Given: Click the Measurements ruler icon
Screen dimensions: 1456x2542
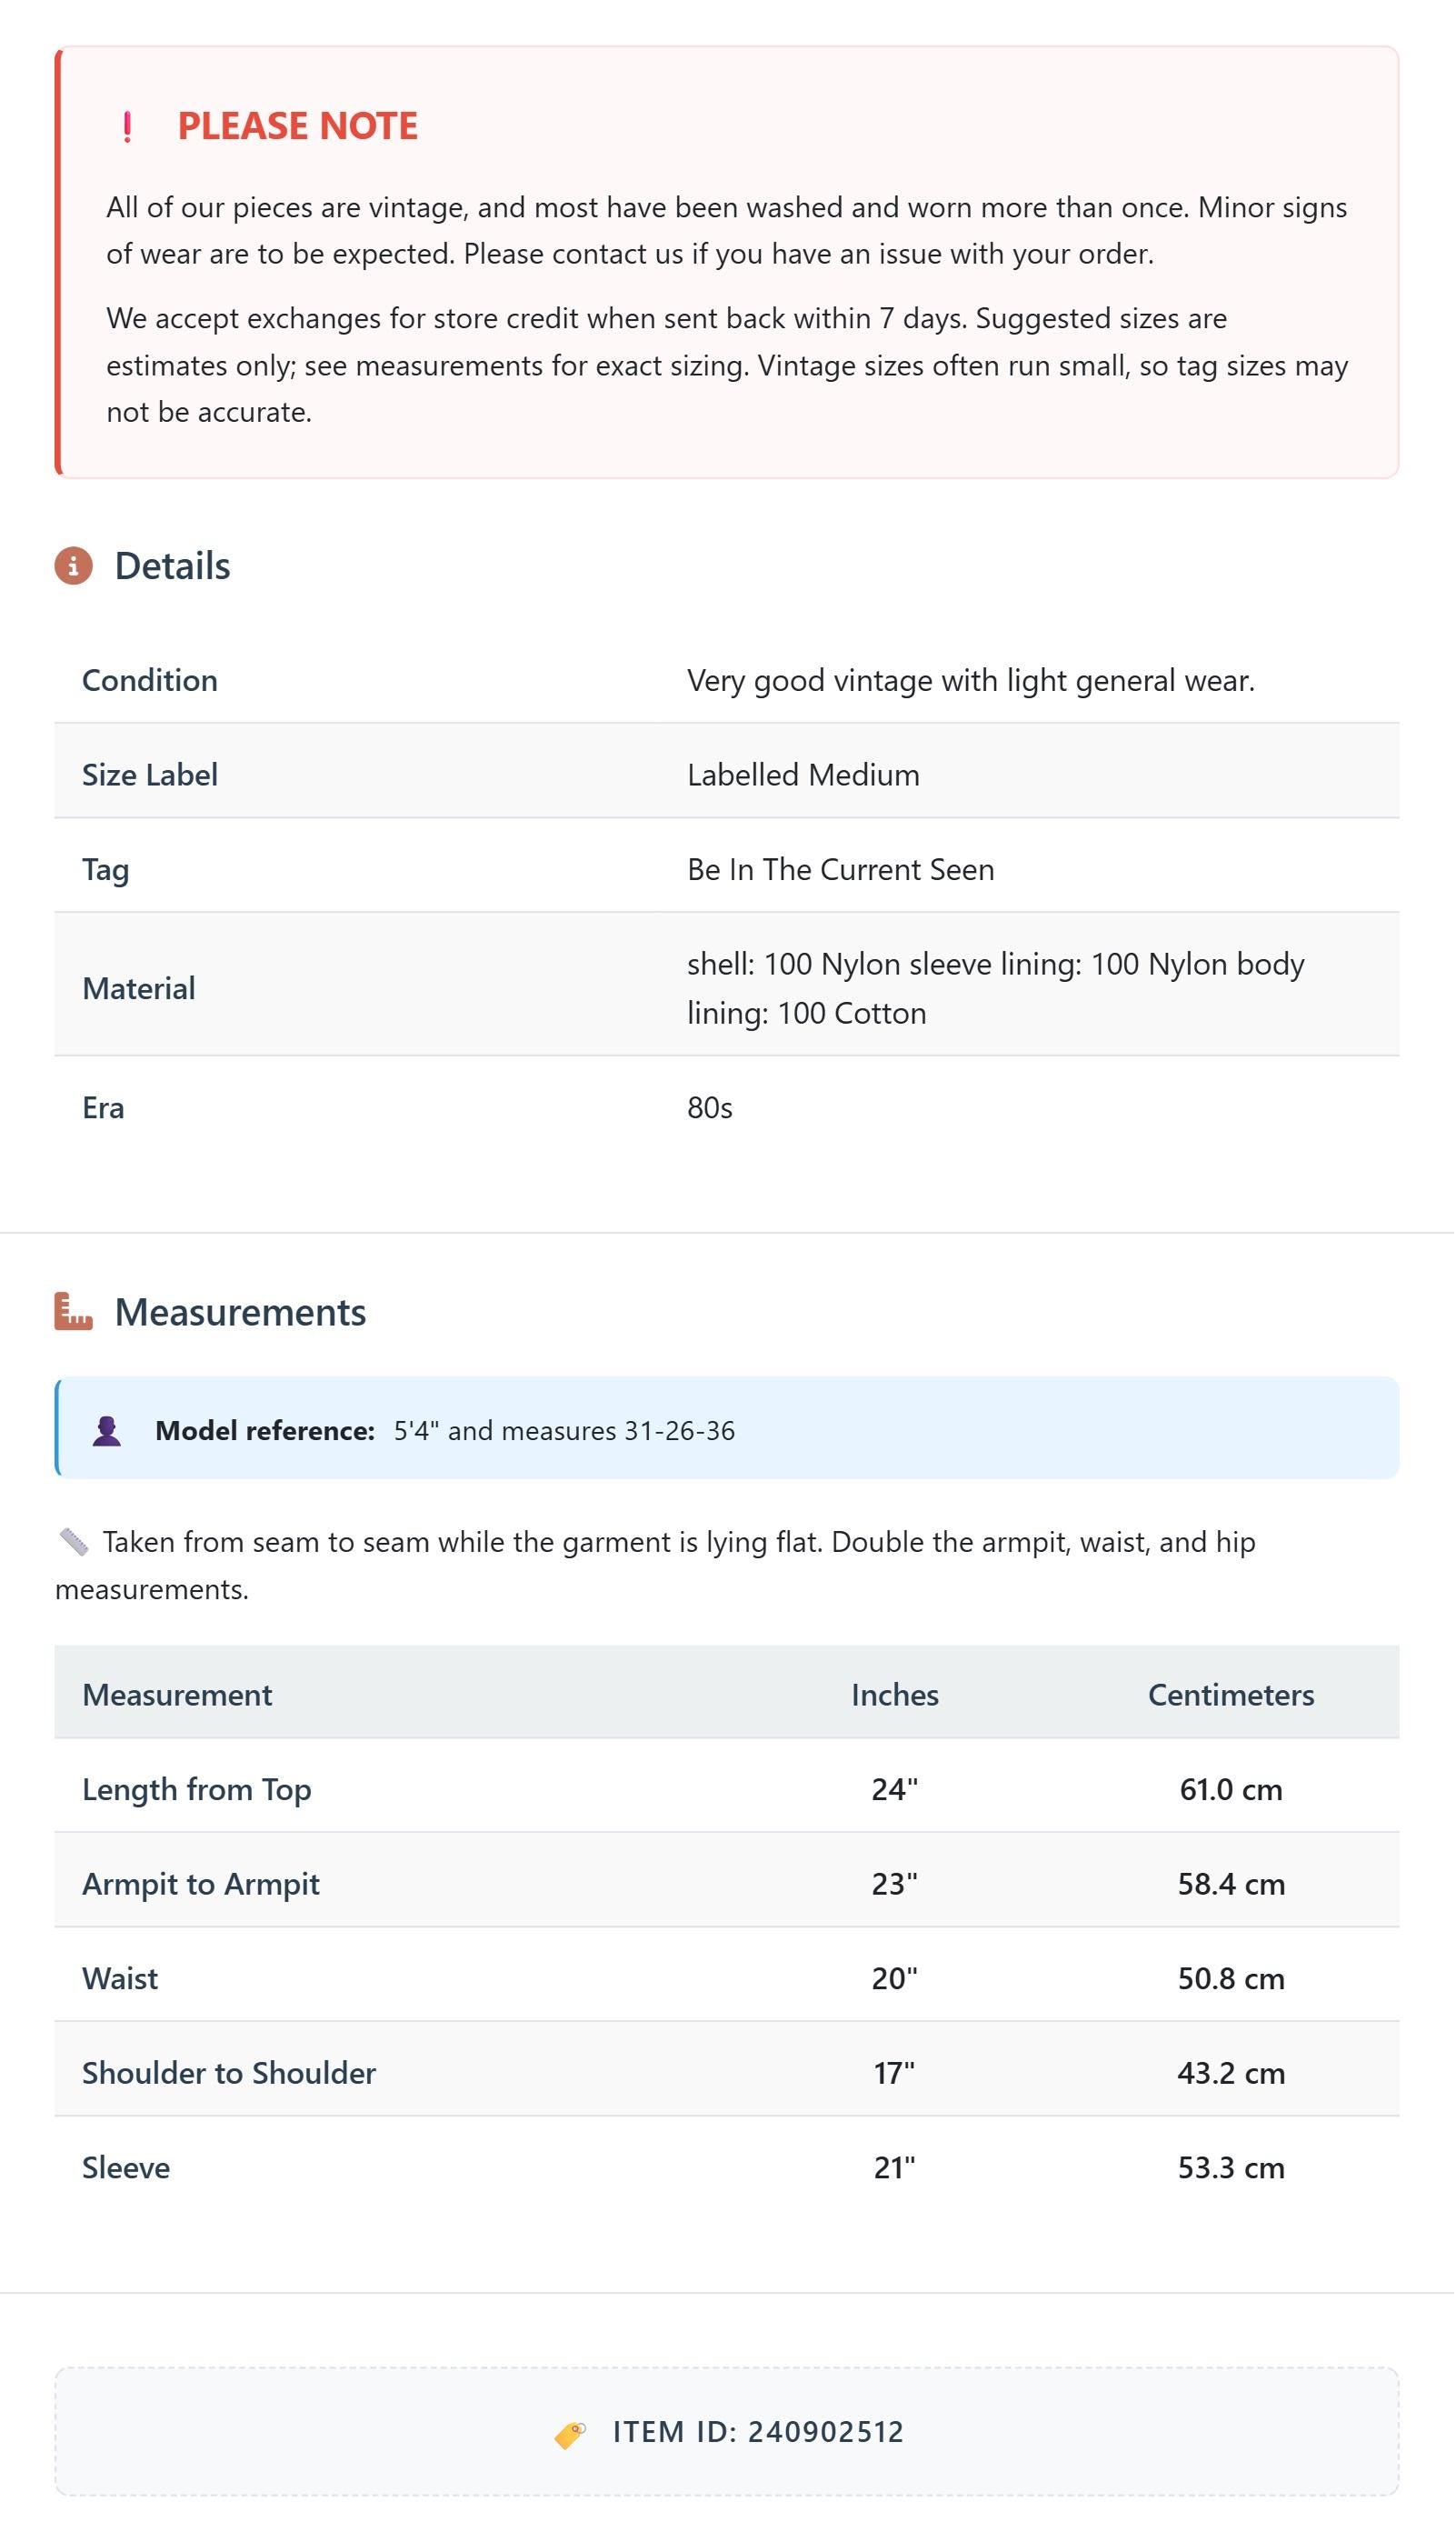Looking at the screenshot, I should (73, 1311).
